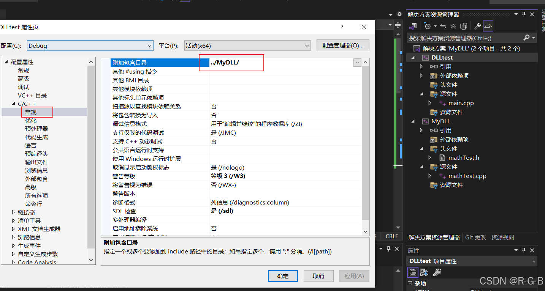Screen dimensions: 545x291
Task: Select 调试 in property tree
Action: [x=24, y=87]
